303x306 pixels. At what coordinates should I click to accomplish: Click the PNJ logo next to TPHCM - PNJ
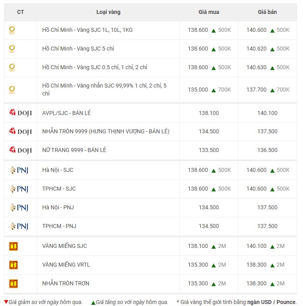(19, 226)
